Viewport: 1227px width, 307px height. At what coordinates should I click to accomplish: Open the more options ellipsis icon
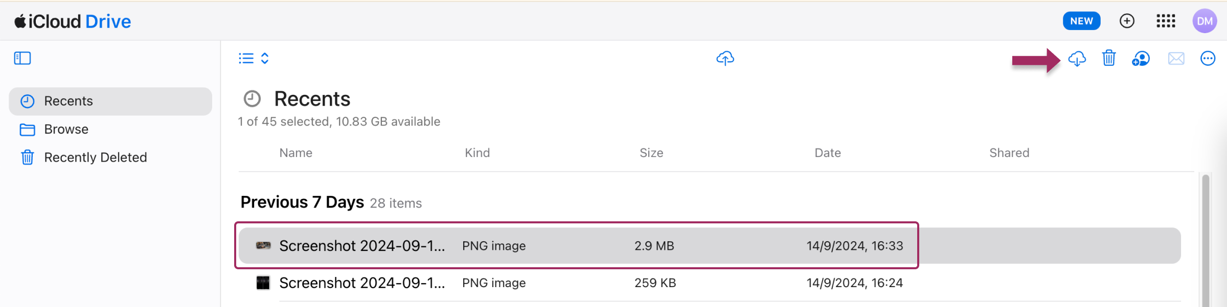pyautogui.click(x=1208, y=59)
